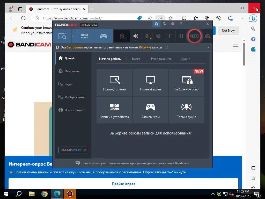Choose Запись с устройства tile

pyautogui.click(x=114, y=110)
